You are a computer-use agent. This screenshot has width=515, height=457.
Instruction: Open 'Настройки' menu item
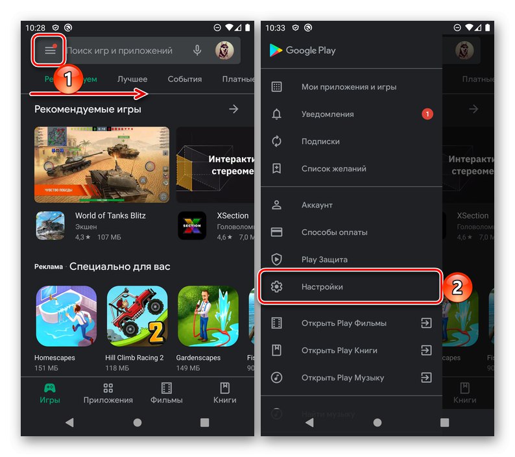coord(351,287)
